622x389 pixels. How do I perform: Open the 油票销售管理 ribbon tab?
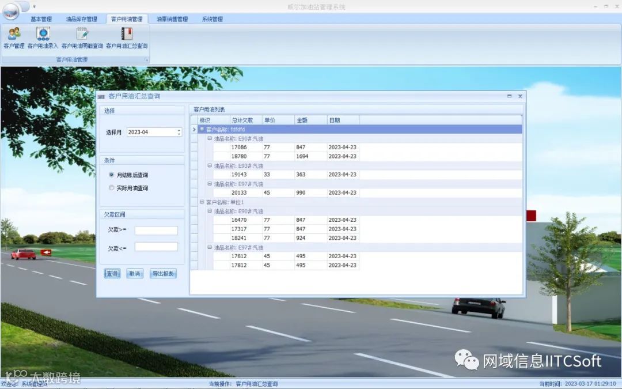(172, 19)
